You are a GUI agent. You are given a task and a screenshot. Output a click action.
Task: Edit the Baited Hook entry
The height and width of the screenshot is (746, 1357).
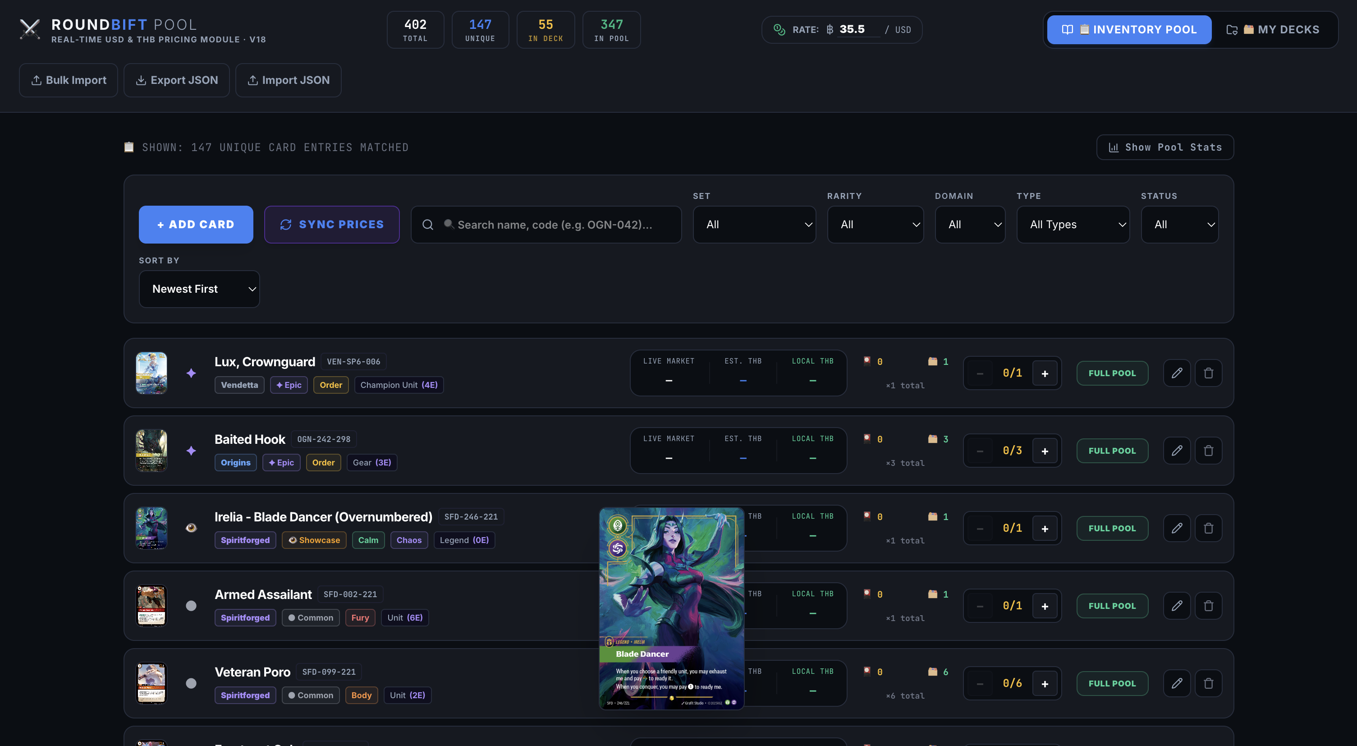[1176, 451]
